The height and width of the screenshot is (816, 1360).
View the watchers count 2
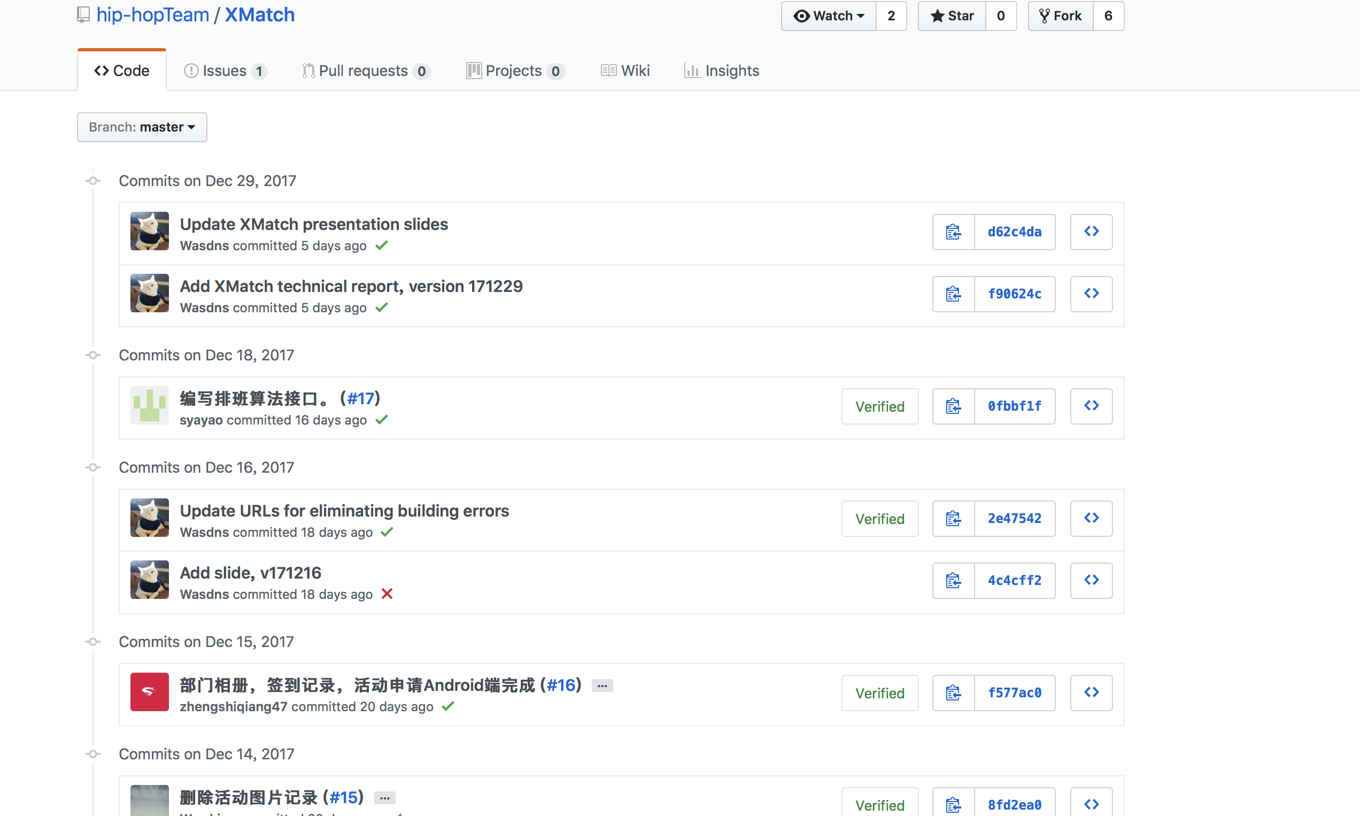click(x=892, y=16)
